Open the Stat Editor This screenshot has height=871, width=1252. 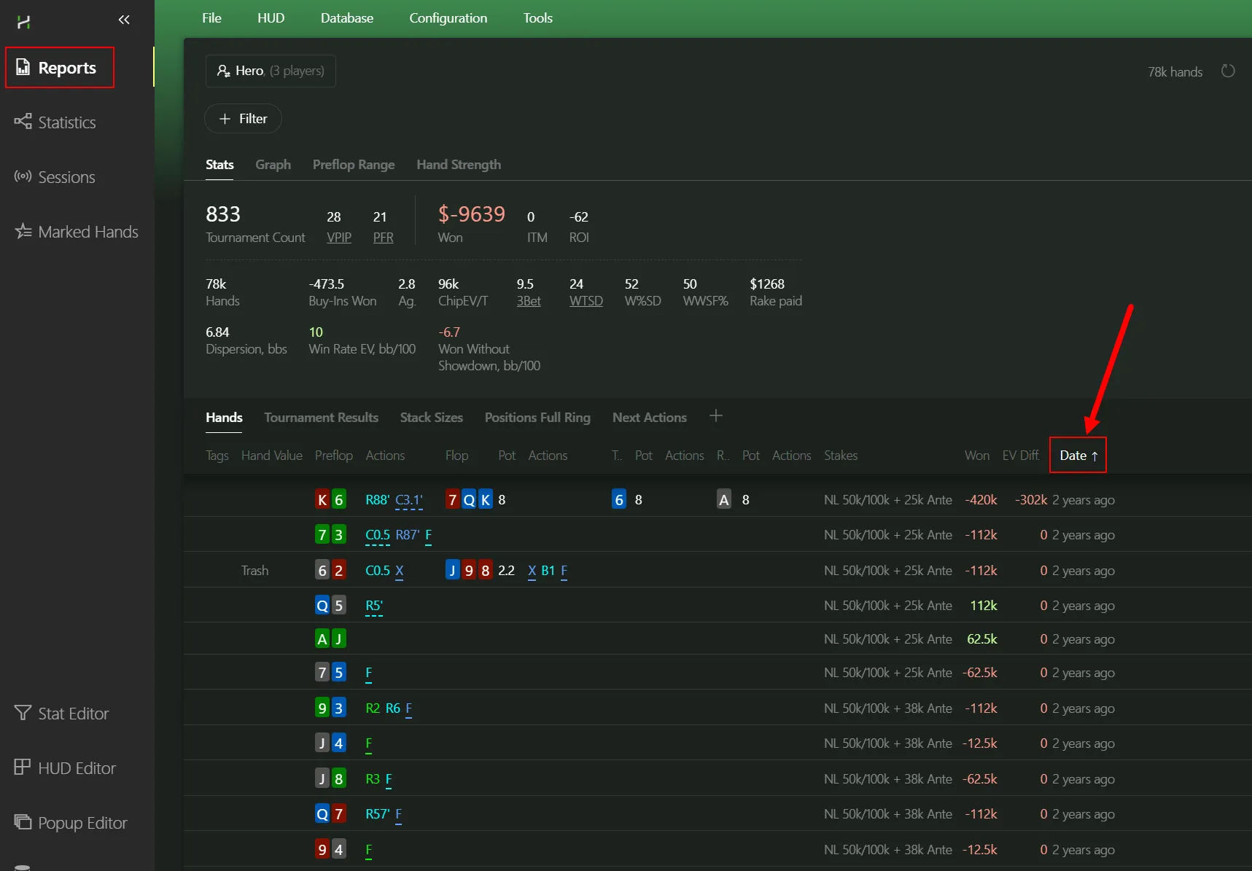point(73,714)
